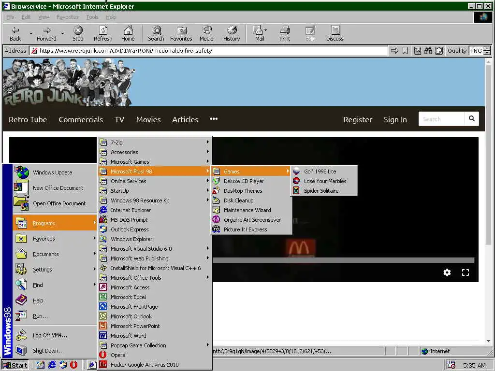The width and height of the screenshot is (495, 371).
Task: Stop page loading with Stop icon
Action: pyautogui.click(x=78, y=33)
